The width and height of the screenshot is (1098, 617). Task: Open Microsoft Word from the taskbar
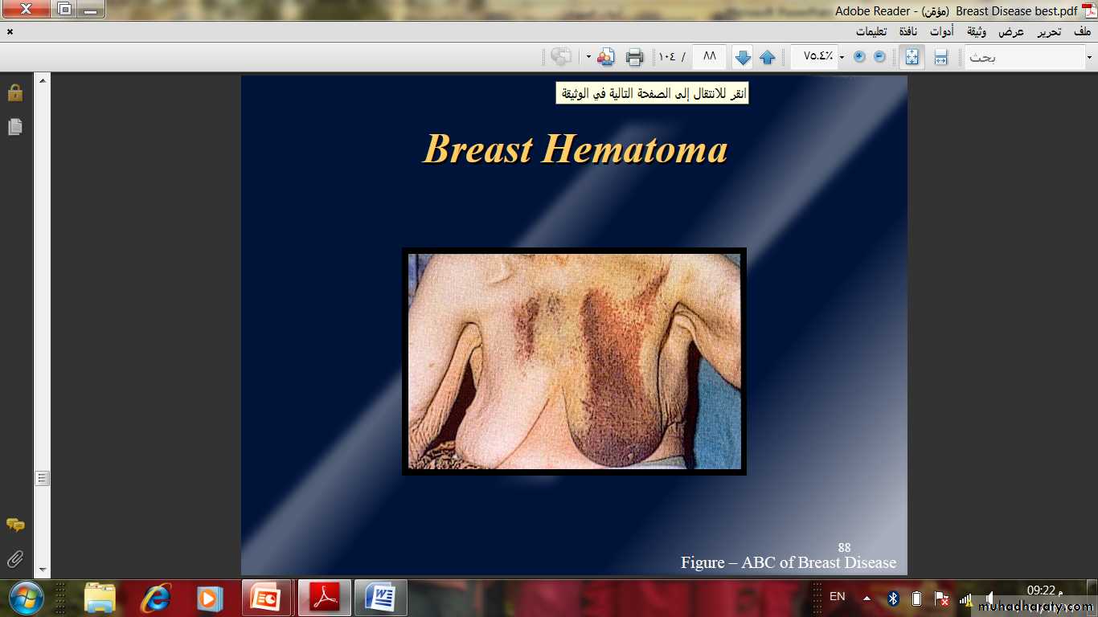pos(381,599)
